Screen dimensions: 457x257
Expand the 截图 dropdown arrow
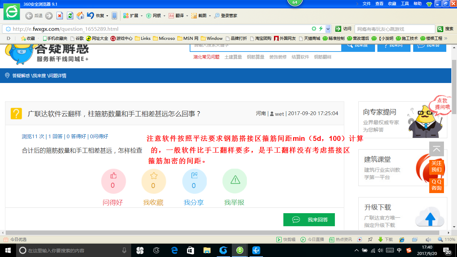[x=210, y=16]
